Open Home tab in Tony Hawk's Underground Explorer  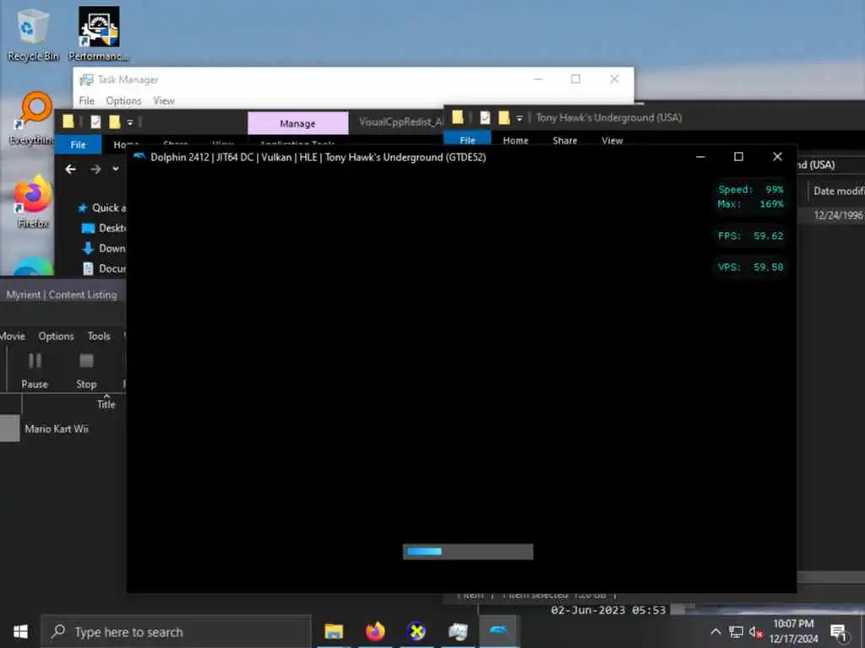[515, 141]
